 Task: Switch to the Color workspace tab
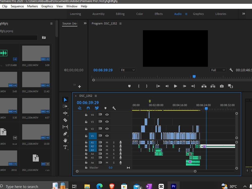click(139, 14)
